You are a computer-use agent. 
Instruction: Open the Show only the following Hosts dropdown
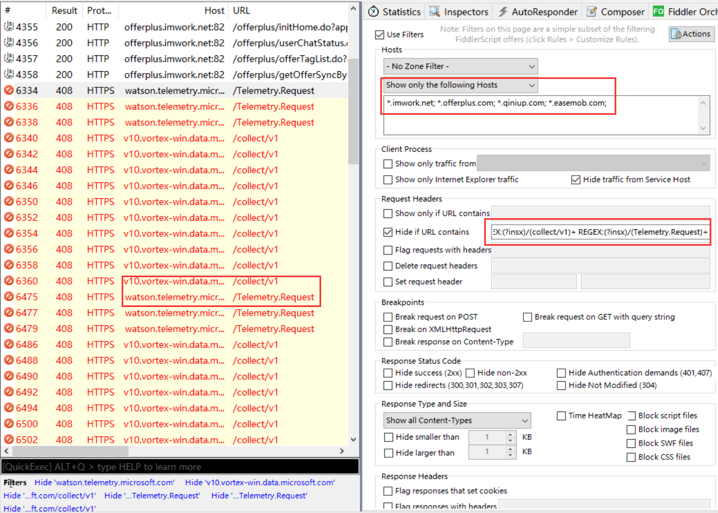pyautogui.click(x=460, y=85)
